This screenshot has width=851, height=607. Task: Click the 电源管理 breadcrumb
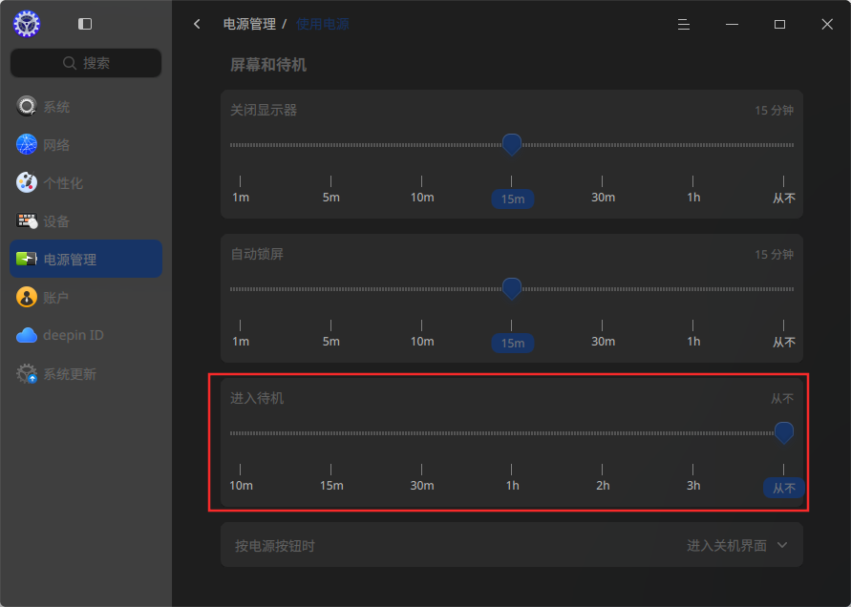point(249,24)
